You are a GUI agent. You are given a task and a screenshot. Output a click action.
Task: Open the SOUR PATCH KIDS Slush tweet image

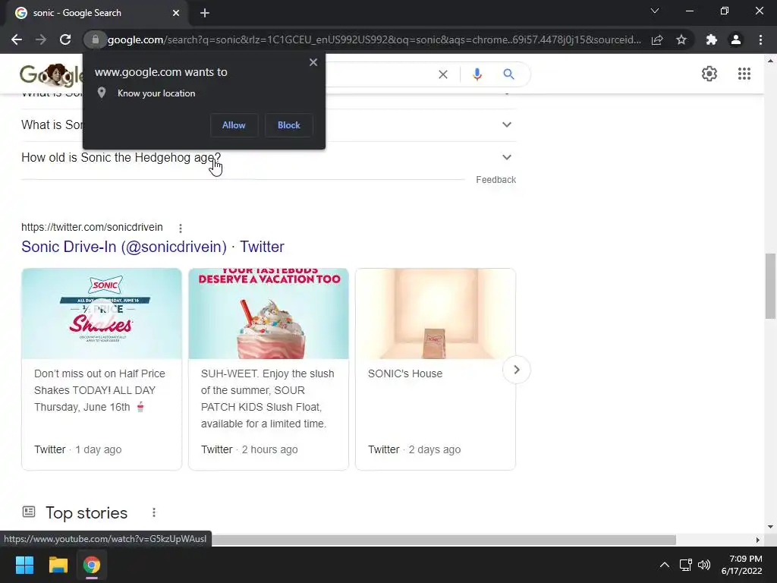[269, 314]
